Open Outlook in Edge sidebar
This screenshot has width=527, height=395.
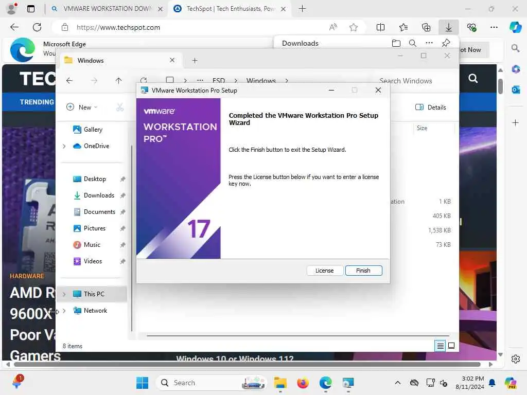click(x=516, y=89)
